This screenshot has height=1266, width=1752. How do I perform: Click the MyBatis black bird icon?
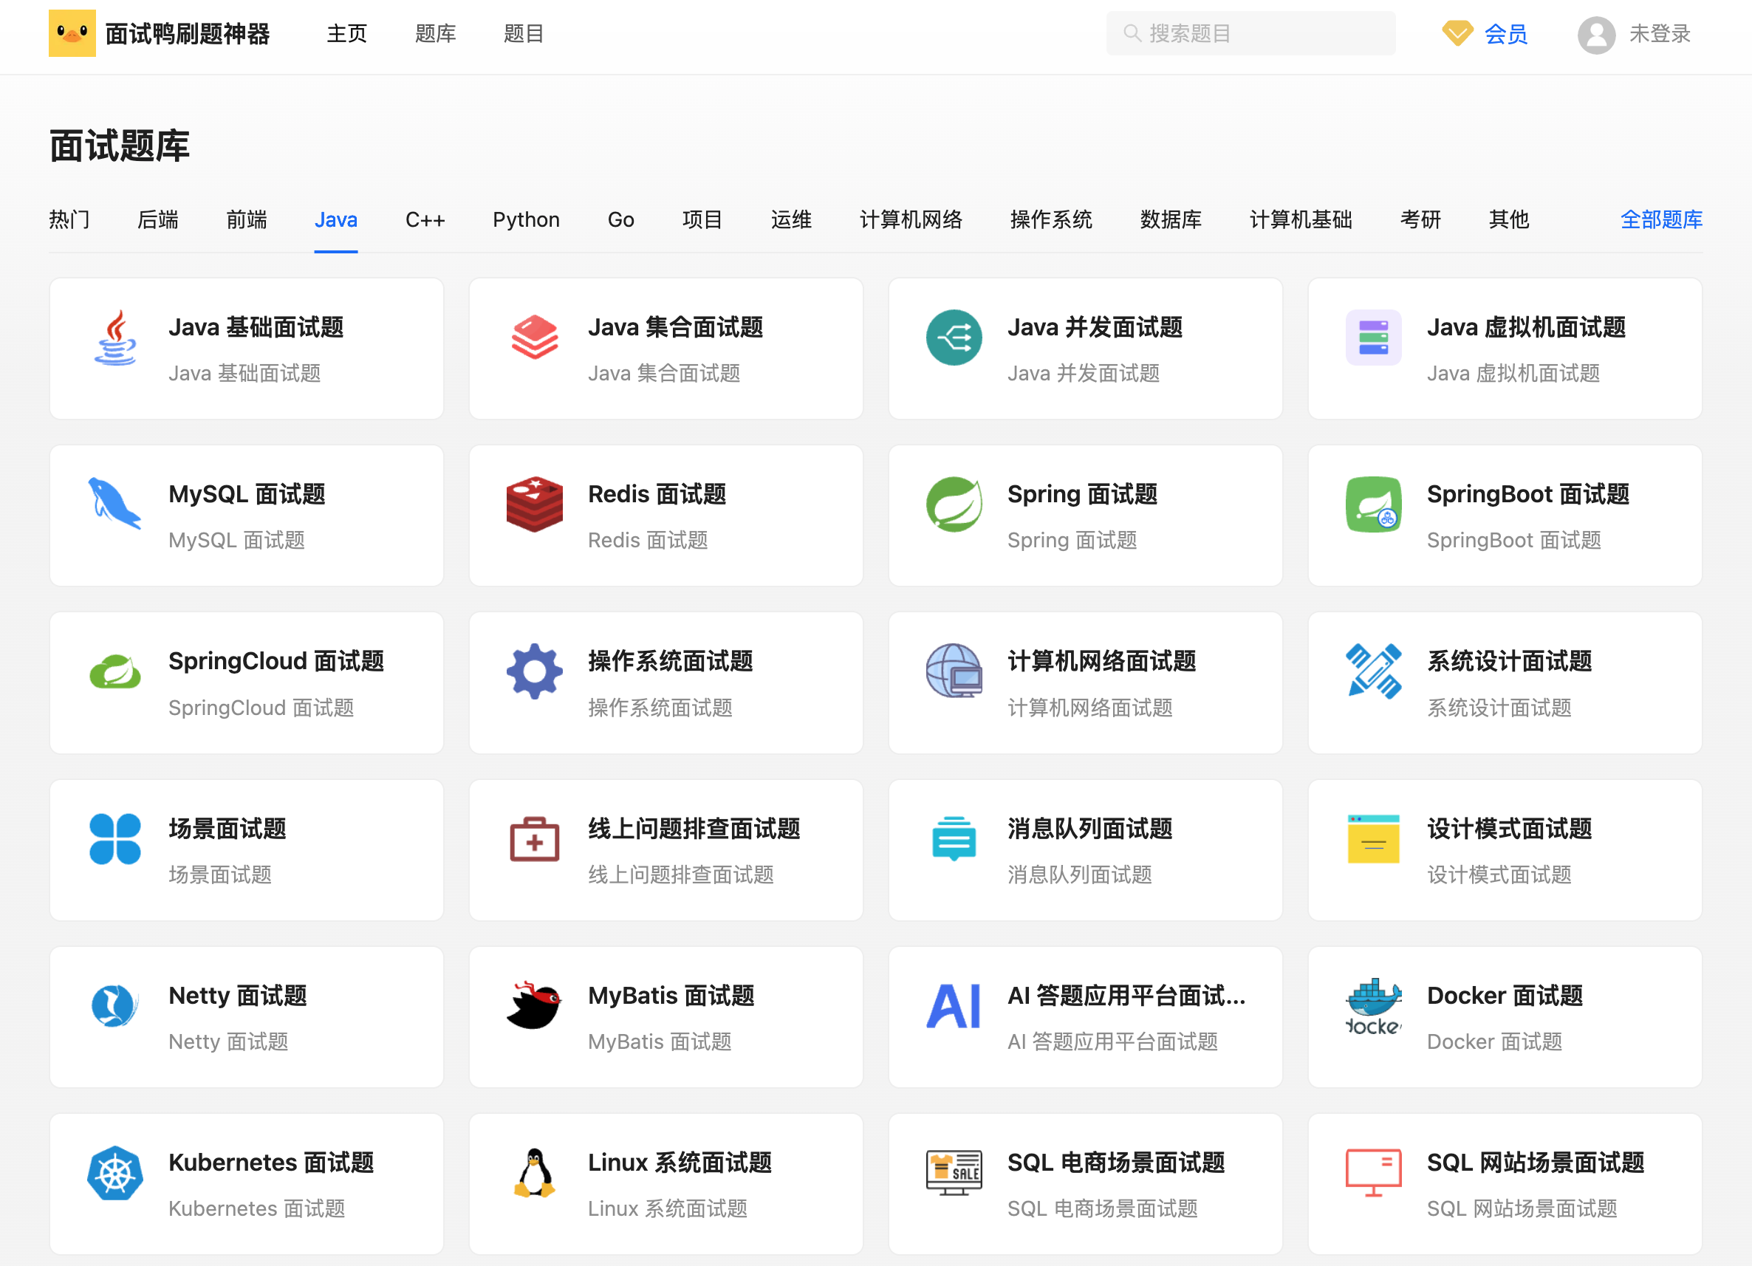(x=535, y=1006)
